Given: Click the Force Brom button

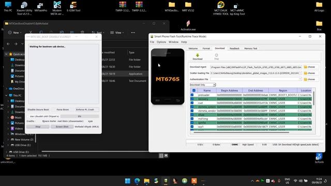Looking at the screenshot, I should click(63, 110).
